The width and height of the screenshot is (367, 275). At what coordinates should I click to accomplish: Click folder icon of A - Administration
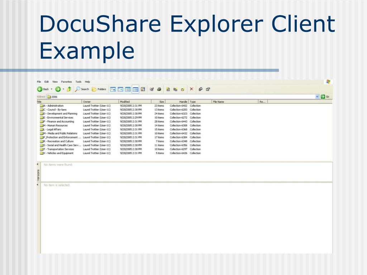coord(42,106)
